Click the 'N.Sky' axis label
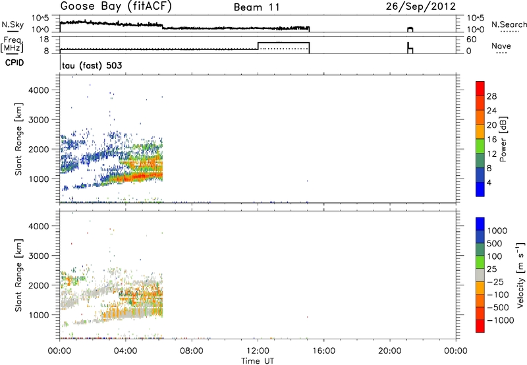Viewport: 527px width, 365px height. 13,24
